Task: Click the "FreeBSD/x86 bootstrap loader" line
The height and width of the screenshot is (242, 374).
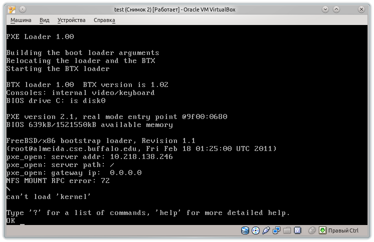Action: 101,140
